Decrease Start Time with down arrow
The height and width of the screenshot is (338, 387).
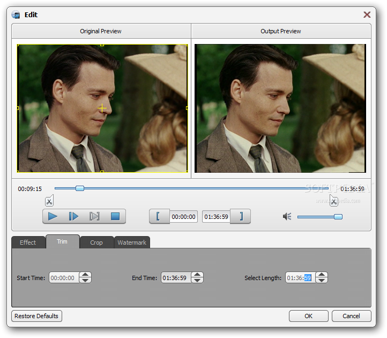(x=85, y=281)
